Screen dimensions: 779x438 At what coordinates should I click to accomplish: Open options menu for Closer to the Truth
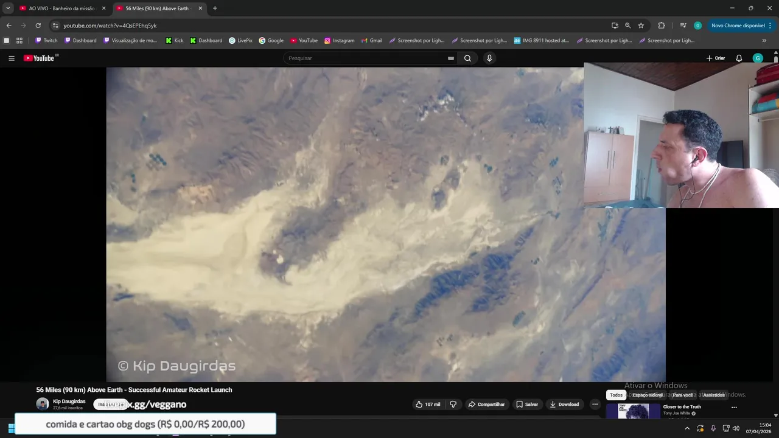pos(734,408)
